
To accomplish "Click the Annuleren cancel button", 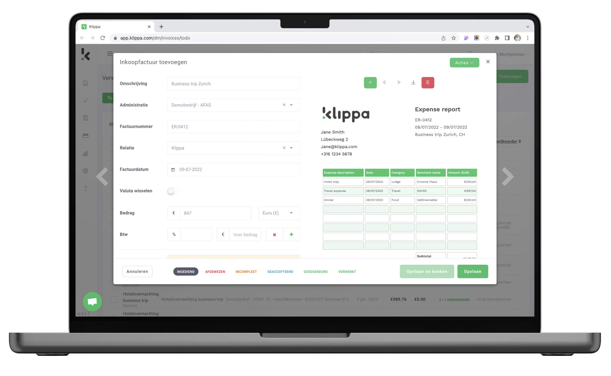I will pyautogui.click(x=137, y=271).
